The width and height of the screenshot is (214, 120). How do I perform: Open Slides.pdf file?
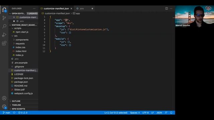pyautogui.click(x=19, y=90)
